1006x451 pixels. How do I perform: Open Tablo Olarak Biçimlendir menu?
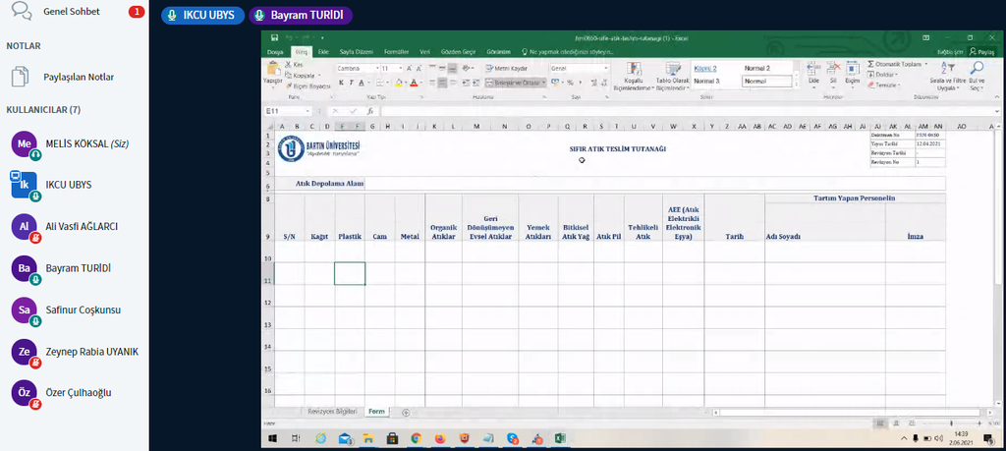[x=672, y=77]
